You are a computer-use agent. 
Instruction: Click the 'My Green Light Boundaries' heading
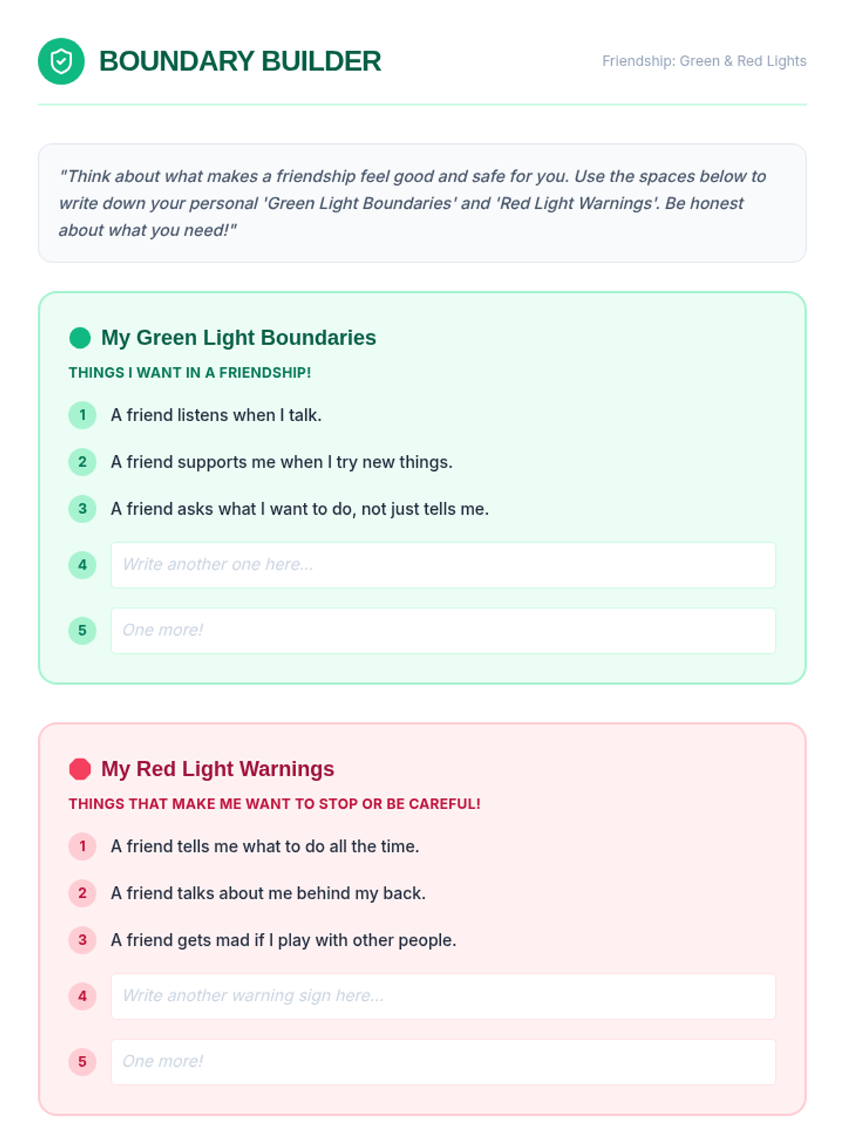tap(238, 337)
